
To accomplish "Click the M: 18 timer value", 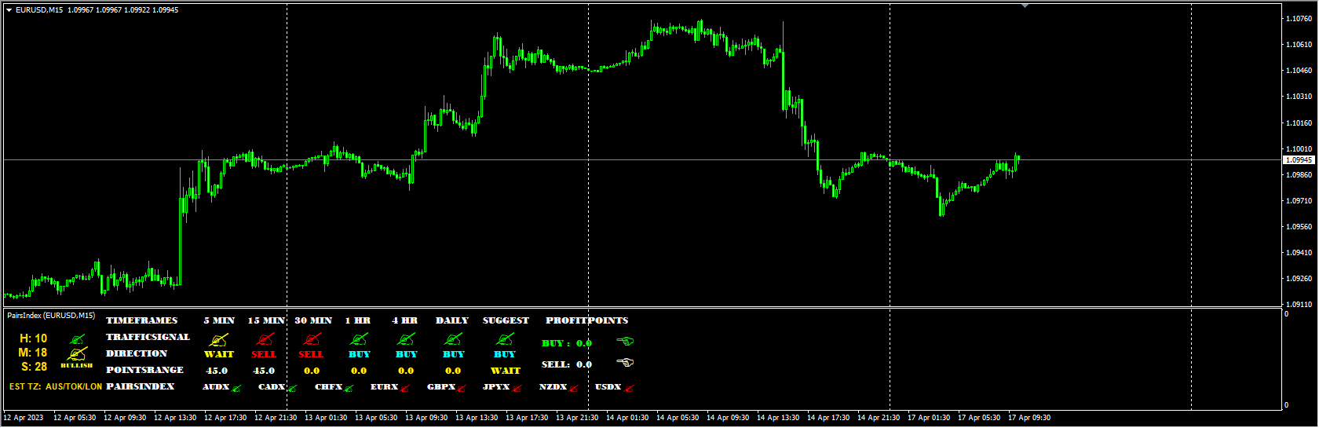I will (33, 353).
